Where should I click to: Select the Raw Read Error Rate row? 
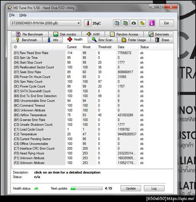(85, 53)
